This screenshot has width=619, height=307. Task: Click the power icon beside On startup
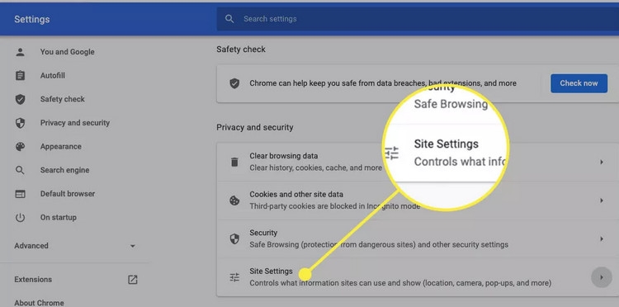20,217
